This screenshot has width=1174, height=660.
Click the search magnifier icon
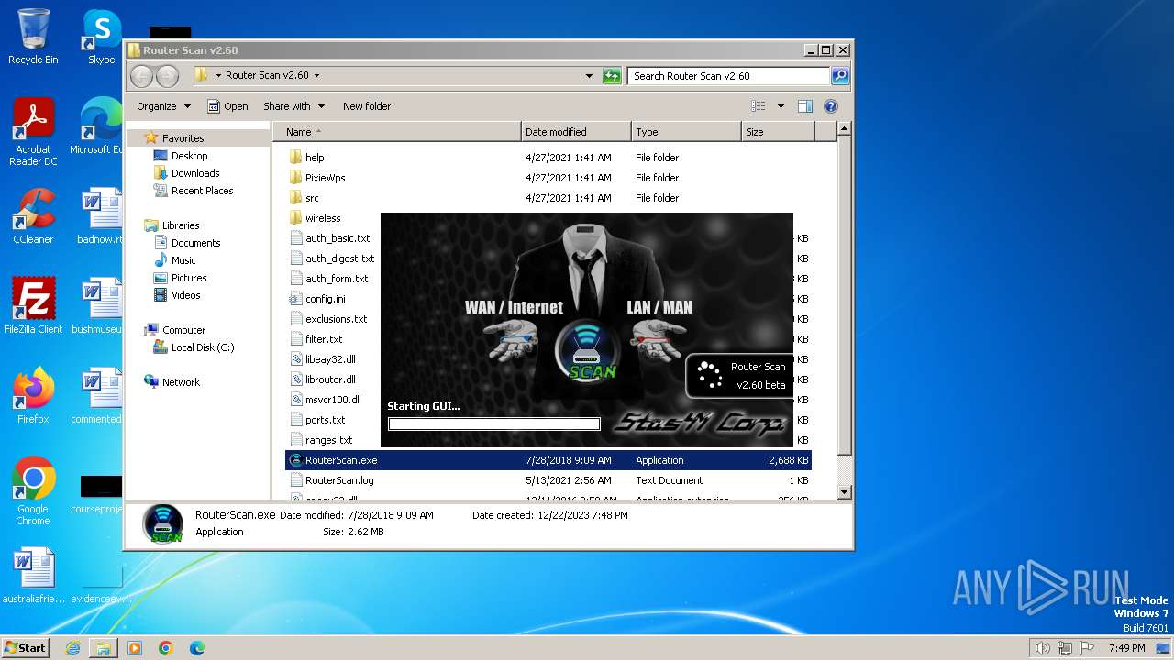click(839, 76)
